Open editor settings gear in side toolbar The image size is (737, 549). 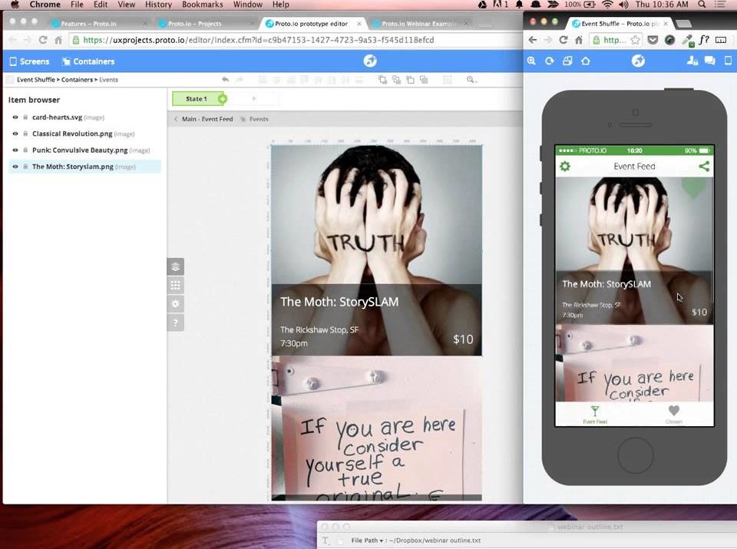[176, 304]
